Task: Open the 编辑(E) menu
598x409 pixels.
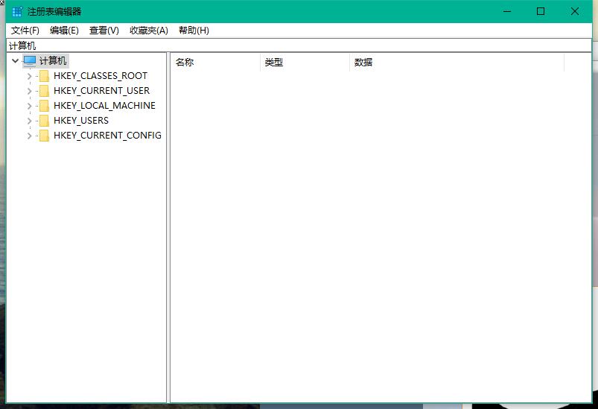Action: point(64,31)
